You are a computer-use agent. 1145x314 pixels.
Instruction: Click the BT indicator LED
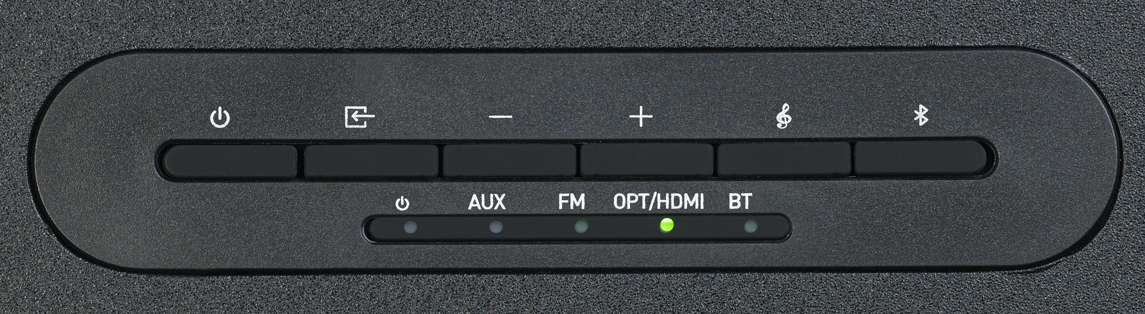[x=751, y=227]
